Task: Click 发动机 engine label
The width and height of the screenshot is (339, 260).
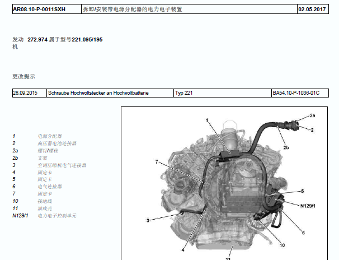Action: [18, 43]
